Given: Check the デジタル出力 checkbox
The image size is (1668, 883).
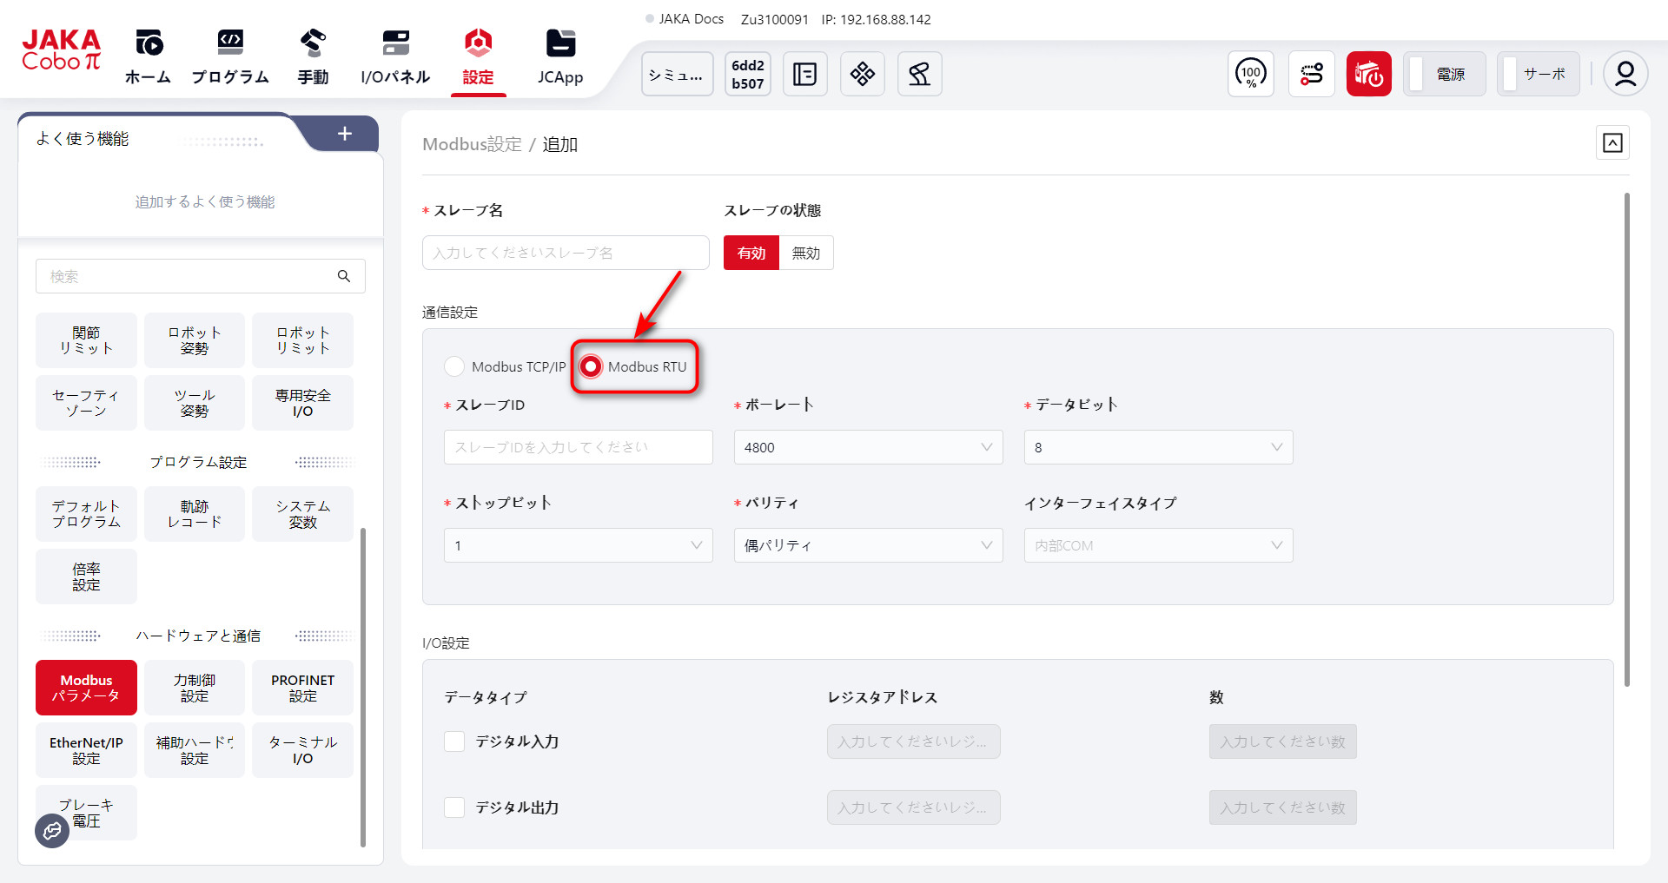Looking at the screenshot, I should [454, 807].
